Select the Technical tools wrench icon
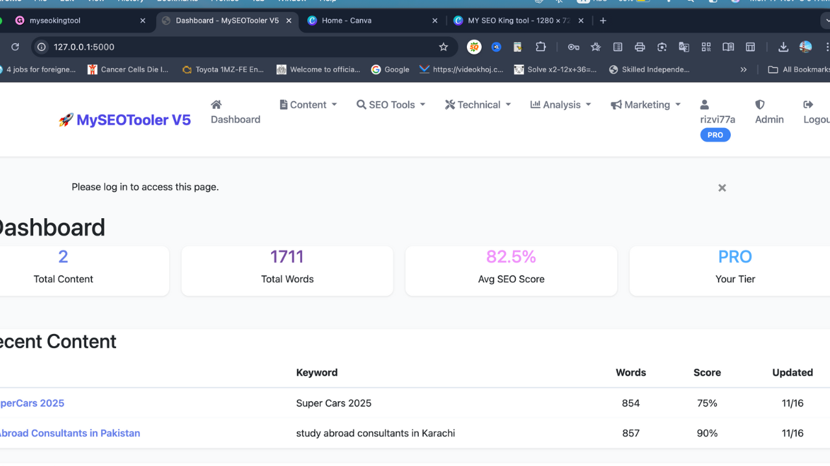This screenshot has width=830, height=466. click(449, 104)
